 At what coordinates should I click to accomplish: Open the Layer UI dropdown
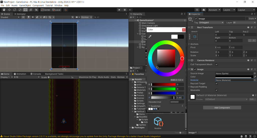[244, 23]
